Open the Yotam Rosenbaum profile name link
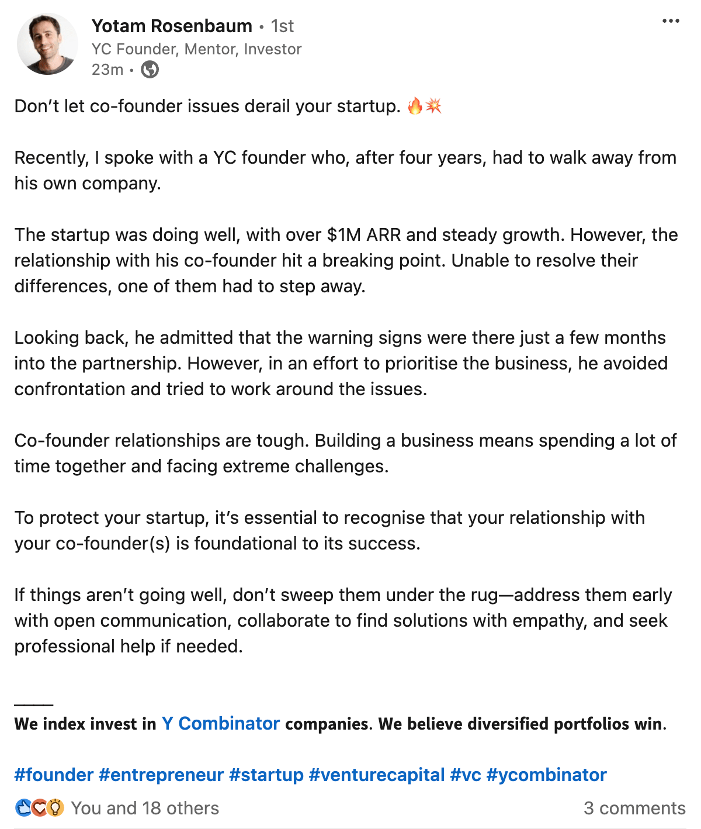The image size is (701, 829). 172,26
